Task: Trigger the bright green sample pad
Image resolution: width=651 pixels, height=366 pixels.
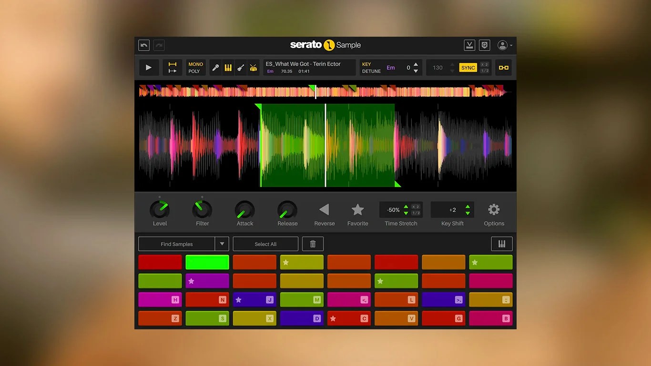Action: click(x=207, y=262)
